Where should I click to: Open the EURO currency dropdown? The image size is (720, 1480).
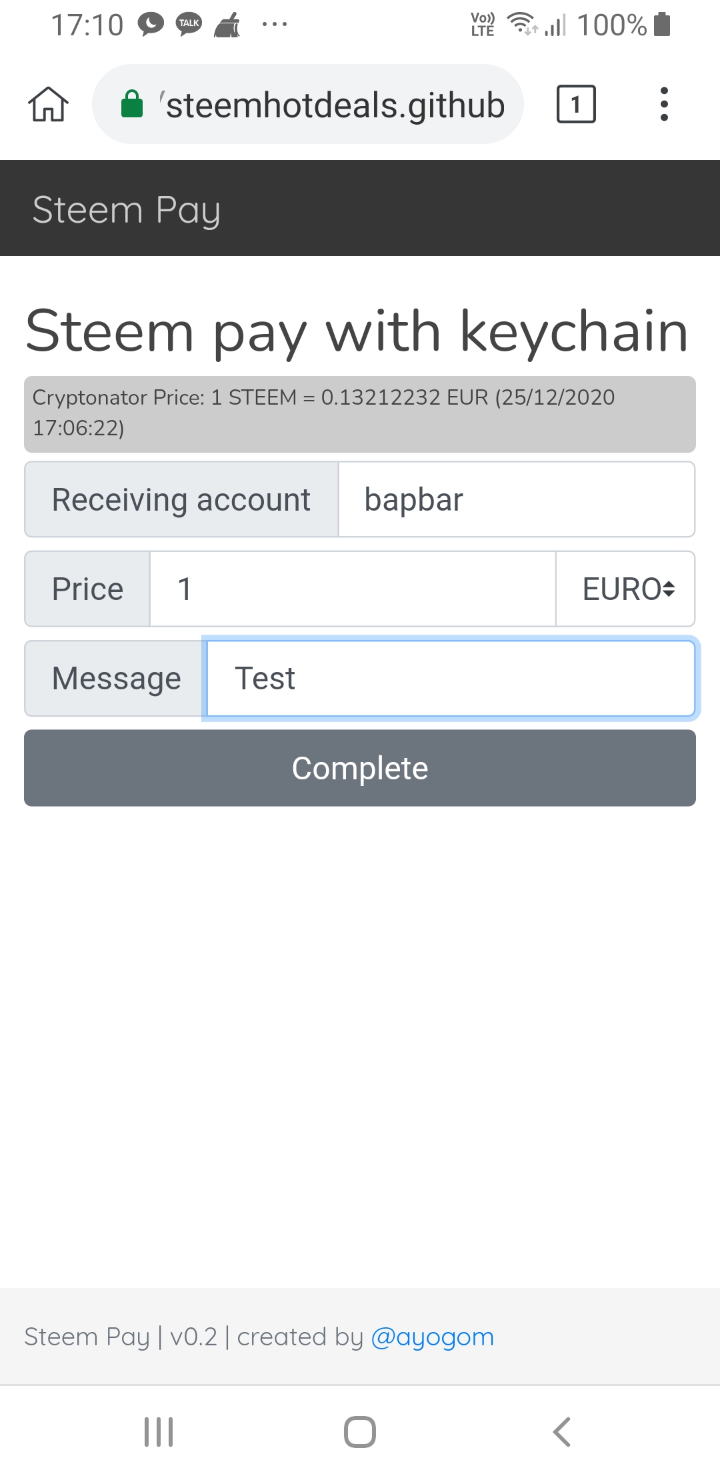(625, 589)
